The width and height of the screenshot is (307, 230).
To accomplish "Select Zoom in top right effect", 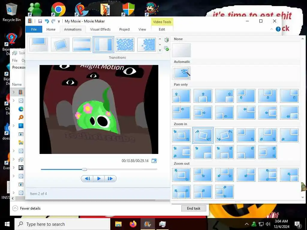I will [x=289, y=135].
